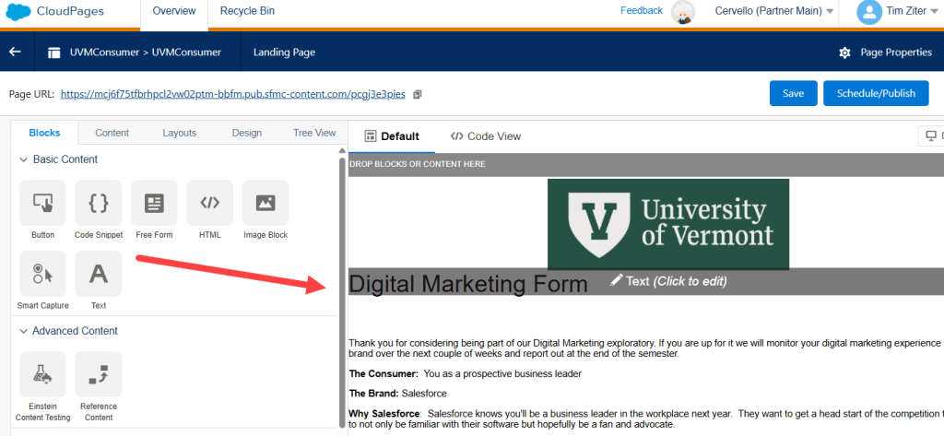Select the Reference Content block
Image resolution: width=944 pixels, height=436 pixels.
(99, 374)
